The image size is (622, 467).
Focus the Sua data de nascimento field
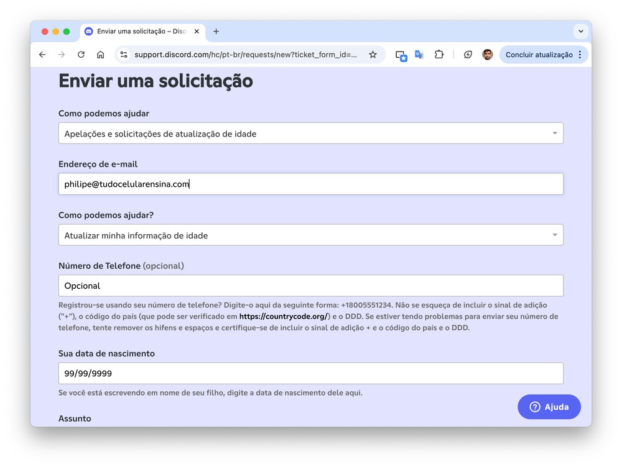(310, 373)
